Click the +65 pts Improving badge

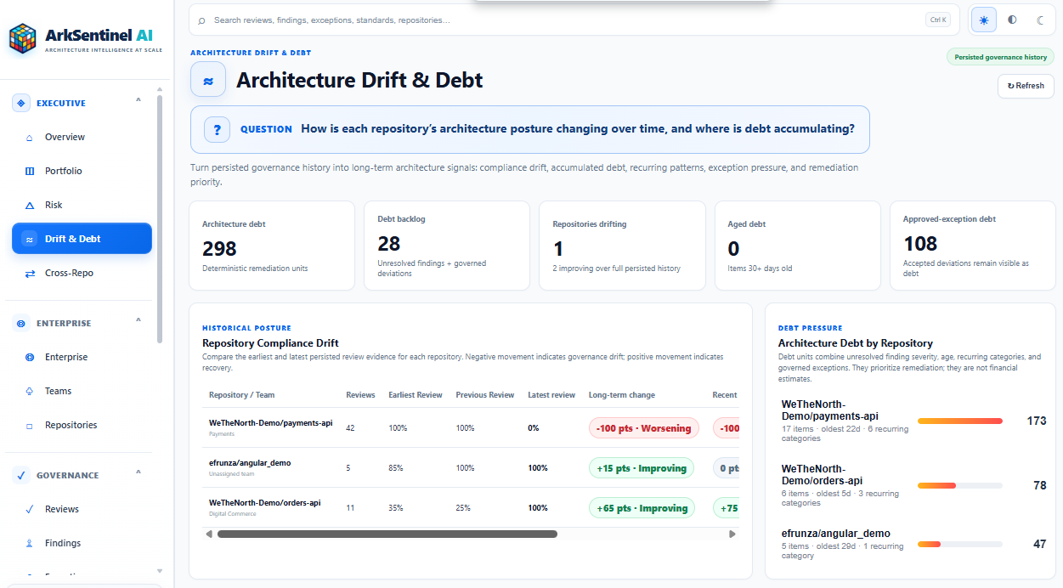[x=642, y=508]
